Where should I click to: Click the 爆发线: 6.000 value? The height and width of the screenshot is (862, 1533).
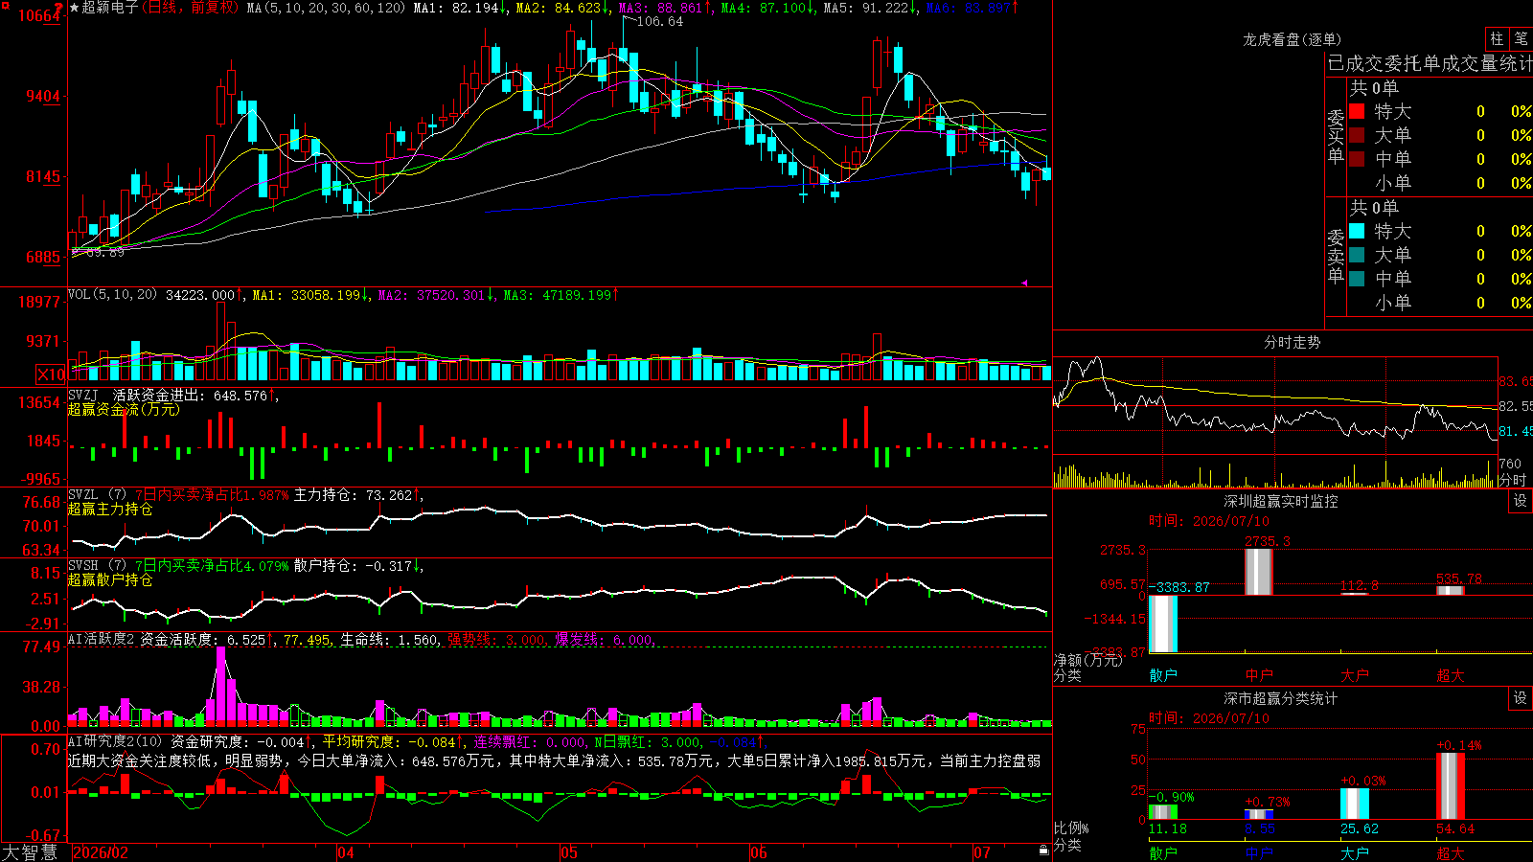click(x=604, y=640)
